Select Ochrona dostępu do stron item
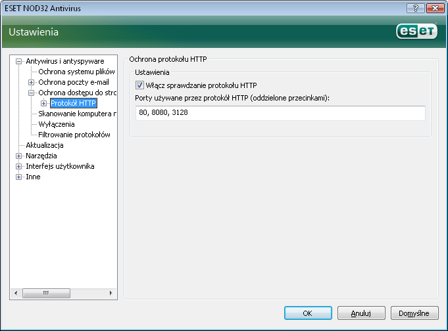This screenshot has height=331, width=448. (x=77, y=93)
